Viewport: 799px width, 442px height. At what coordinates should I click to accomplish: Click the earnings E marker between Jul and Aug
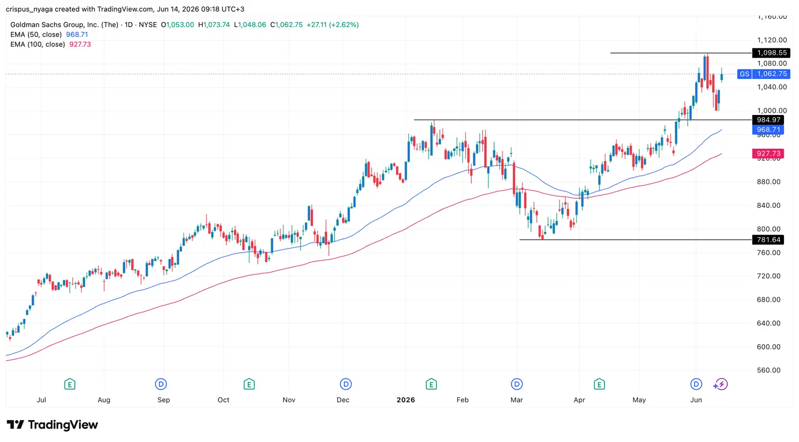pyautogui.click(x=70, y=384)
